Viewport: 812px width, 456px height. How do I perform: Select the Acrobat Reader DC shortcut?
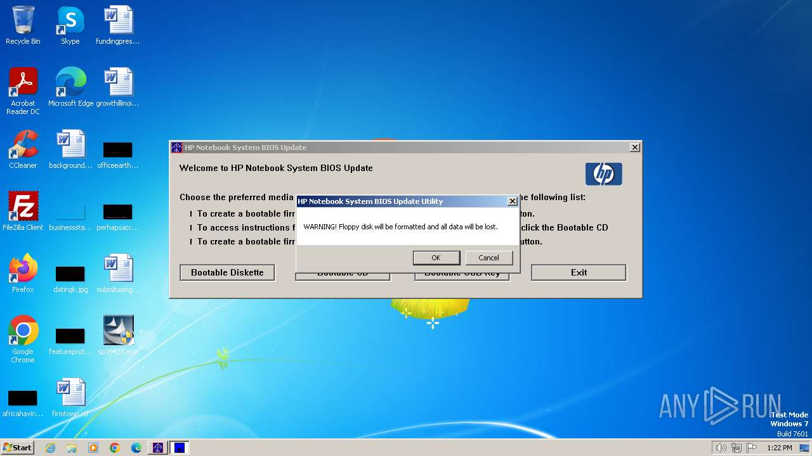pyautogui.click(x=23, y=91)
